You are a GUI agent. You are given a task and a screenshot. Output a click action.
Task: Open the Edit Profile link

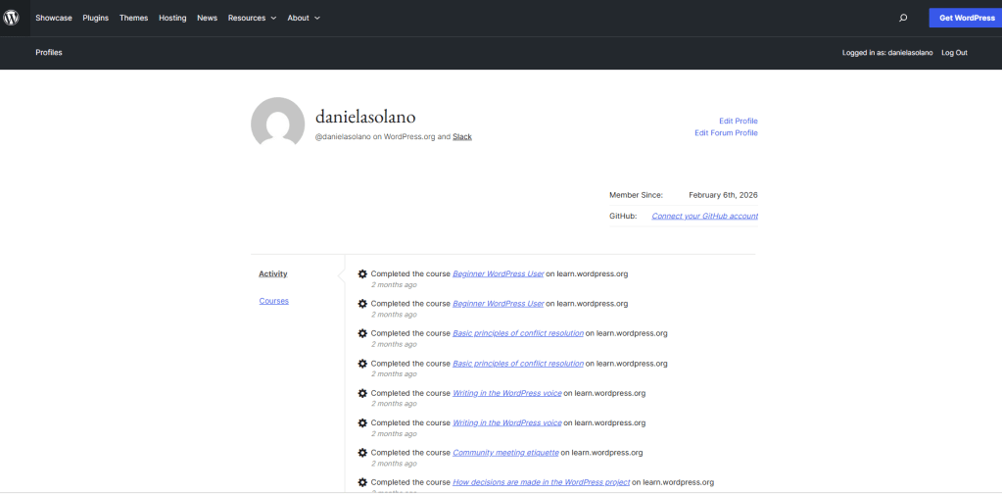tap(738, 121)
